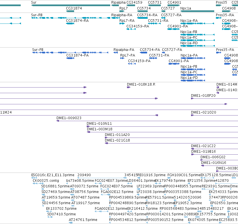
Task: Click the Pros35-RA transcript
Action: (219, 18)
